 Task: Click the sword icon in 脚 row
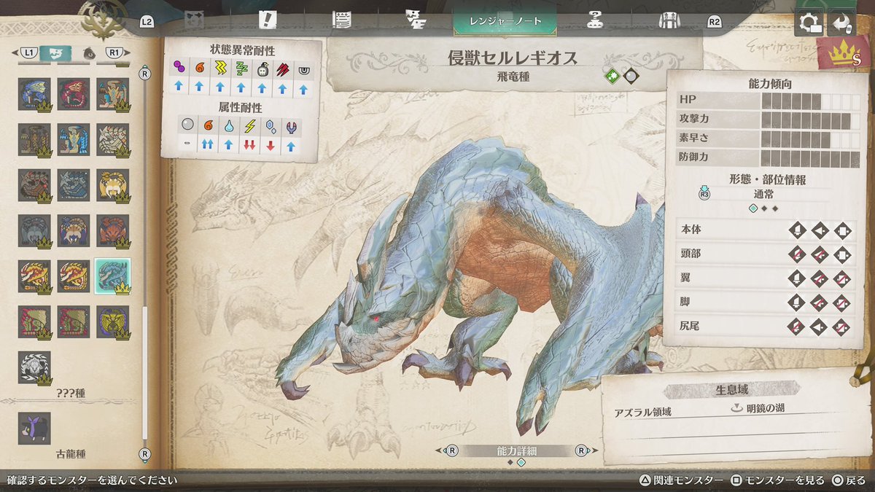coord(797,302)
